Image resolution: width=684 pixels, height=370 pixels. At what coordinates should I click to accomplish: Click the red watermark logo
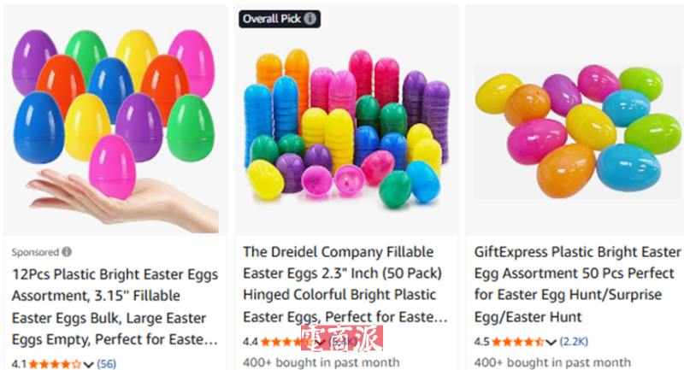coord(342,338)
